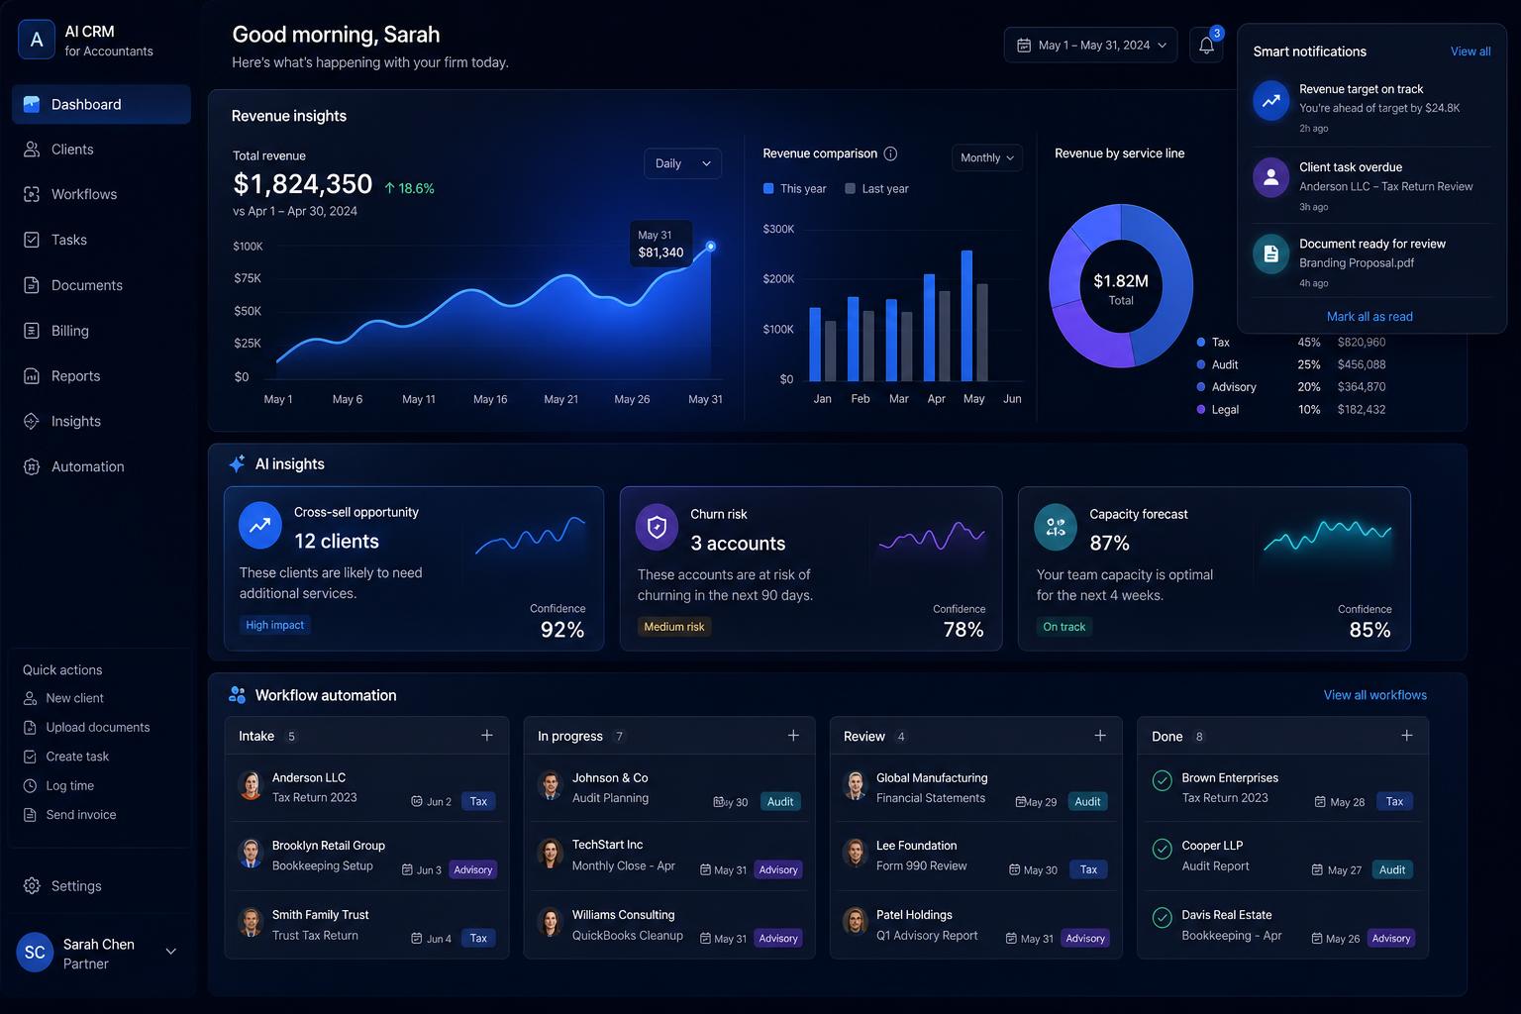
Task: Add a card to the Review column
Action: [x=1100, y=736]
